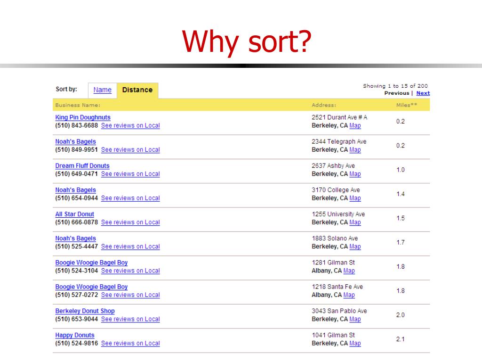The width and height of the screenshot is (482, 362).
Task: See reviews for King Pin Doughnuts
Action: pos(130,125)
